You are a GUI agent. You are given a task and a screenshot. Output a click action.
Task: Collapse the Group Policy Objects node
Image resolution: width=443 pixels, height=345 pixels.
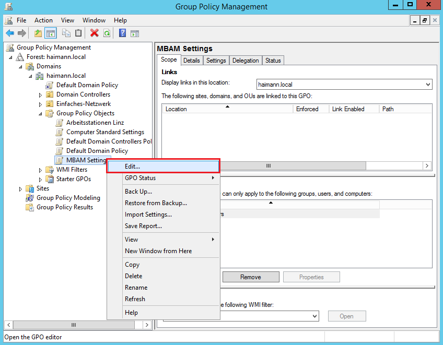40,114
